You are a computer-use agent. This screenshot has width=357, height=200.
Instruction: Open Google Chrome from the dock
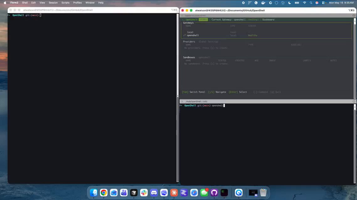coord(104,193)
